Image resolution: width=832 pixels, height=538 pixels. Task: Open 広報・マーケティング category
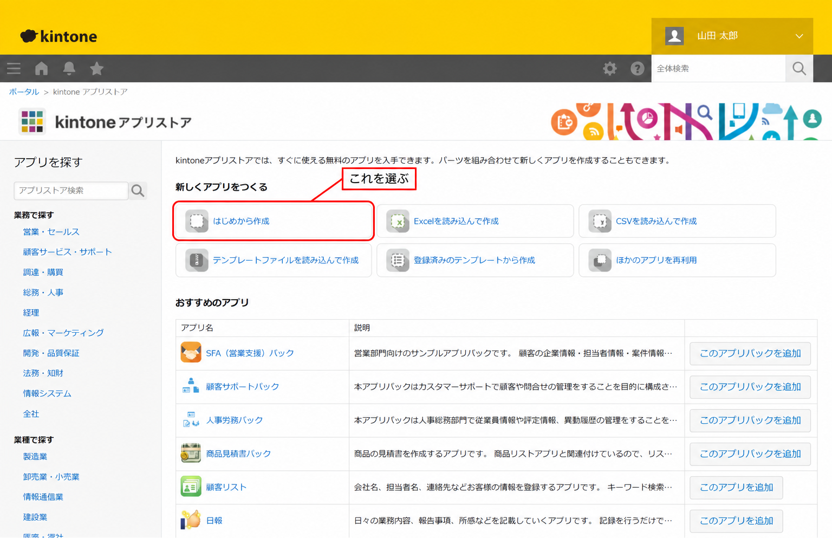coord(63,333)
